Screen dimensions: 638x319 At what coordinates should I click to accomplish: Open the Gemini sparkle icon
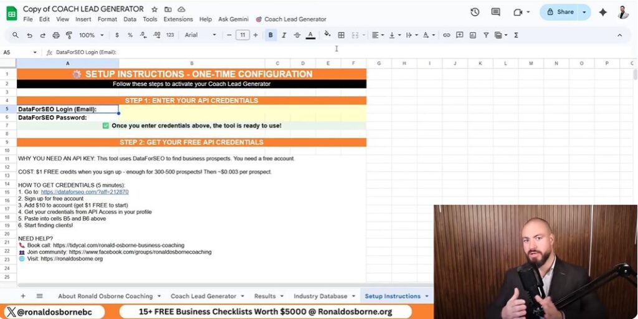(603, 12)
